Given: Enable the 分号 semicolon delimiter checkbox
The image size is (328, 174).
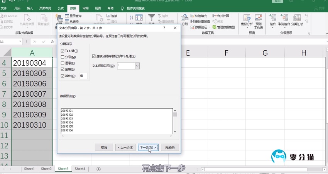Looking at the screenshot, I should 63,57.
